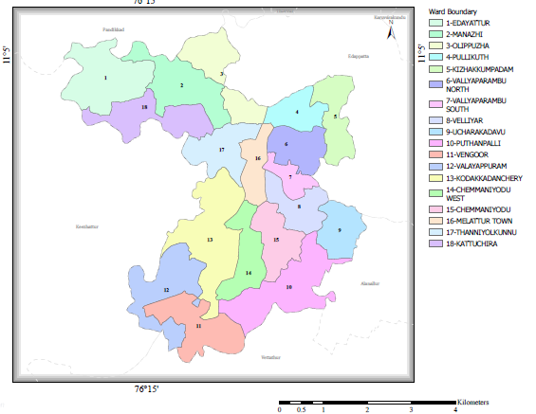Viewport: 536px width, 414px height.
Task: Click ward number 2 on the map
Action: 182,85
